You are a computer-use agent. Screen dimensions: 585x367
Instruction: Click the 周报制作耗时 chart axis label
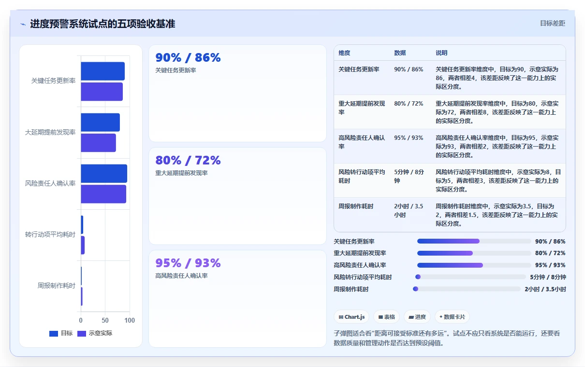[57, 285]
